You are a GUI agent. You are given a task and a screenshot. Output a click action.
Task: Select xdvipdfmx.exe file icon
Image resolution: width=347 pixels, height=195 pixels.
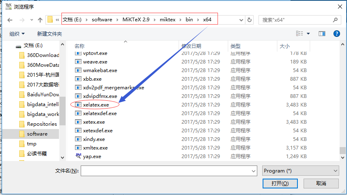coord(78,96)
